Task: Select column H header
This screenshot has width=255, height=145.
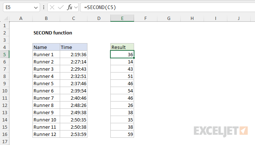Action: pyautogui.click(x=192, y=18)
